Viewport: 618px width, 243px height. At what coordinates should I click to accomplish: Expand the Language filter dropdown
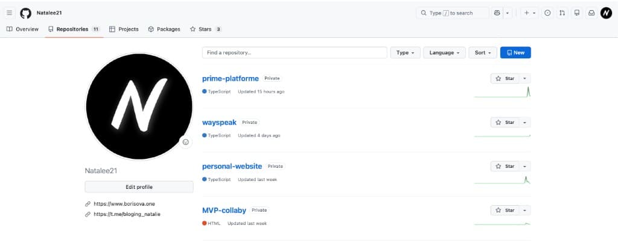point(445,52)
